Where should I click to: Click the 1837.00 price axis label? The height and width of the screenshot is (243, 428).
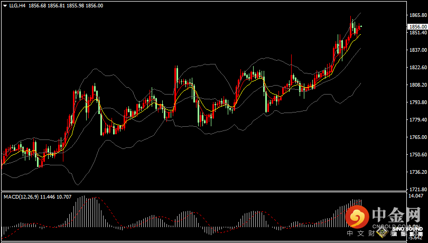pyautogui.click(x=417, y=50)
